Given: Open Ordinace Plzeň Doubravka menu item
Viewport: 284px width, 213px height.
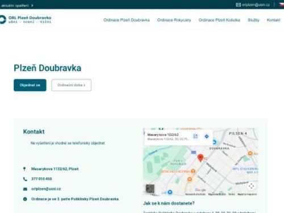Looking at the screenshot, I should 127,20.
